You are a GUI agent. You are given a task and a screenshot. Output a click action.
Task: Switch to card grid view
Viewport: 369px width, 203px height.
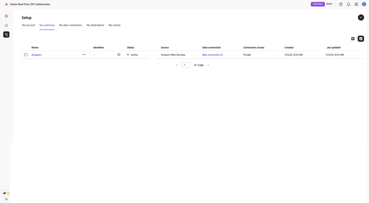click(353, 39)
